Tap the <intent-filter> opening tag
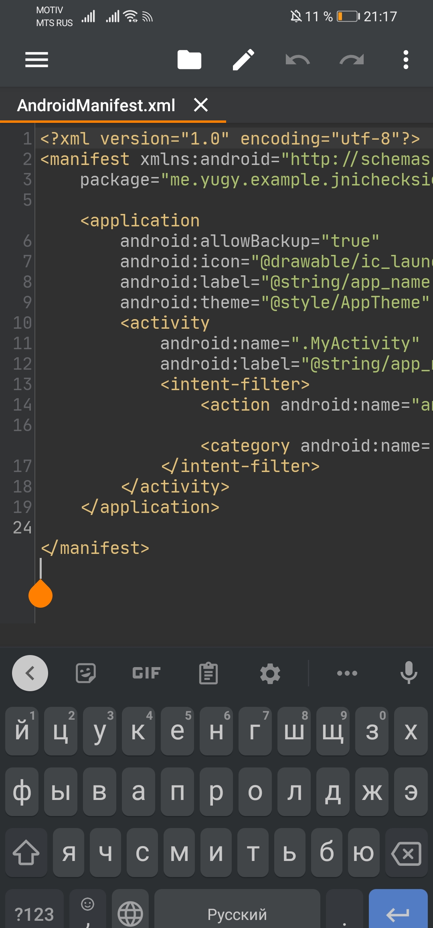This screenshot has width=433, height=928. tap(235, 385)
